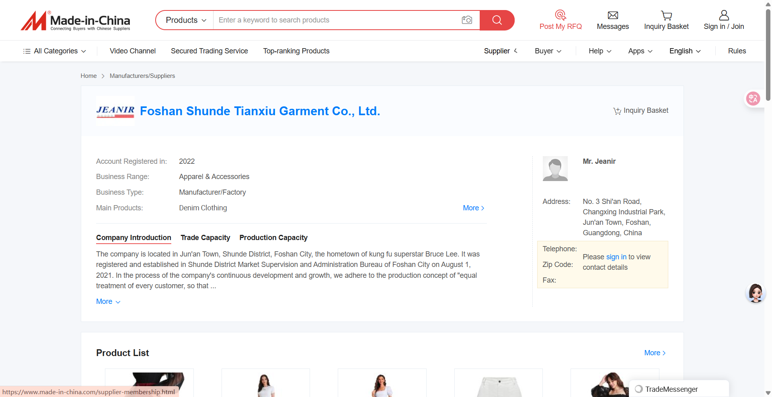Expand the Products search type dropdown
Image resolution: width=772 pixels, height=397 pixels.
coord(186,20)
